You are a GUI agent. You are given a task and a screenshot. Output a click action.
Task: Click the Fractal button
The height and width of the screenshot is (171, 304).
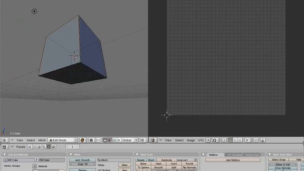(x=189, y=163)
